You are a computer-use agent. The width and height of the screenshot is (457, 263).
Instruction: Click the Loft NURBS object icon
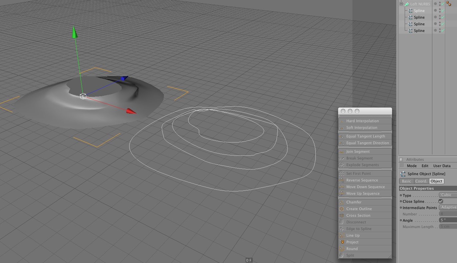click(406, 4)
